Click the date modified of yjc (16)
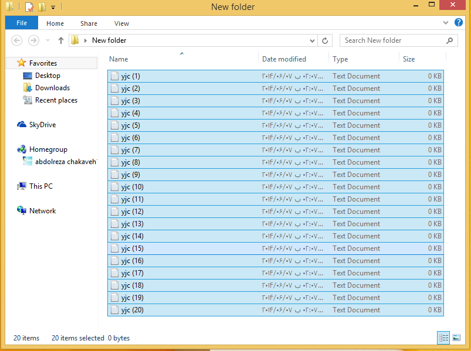The image size is (471, 351). click(293, 260)
